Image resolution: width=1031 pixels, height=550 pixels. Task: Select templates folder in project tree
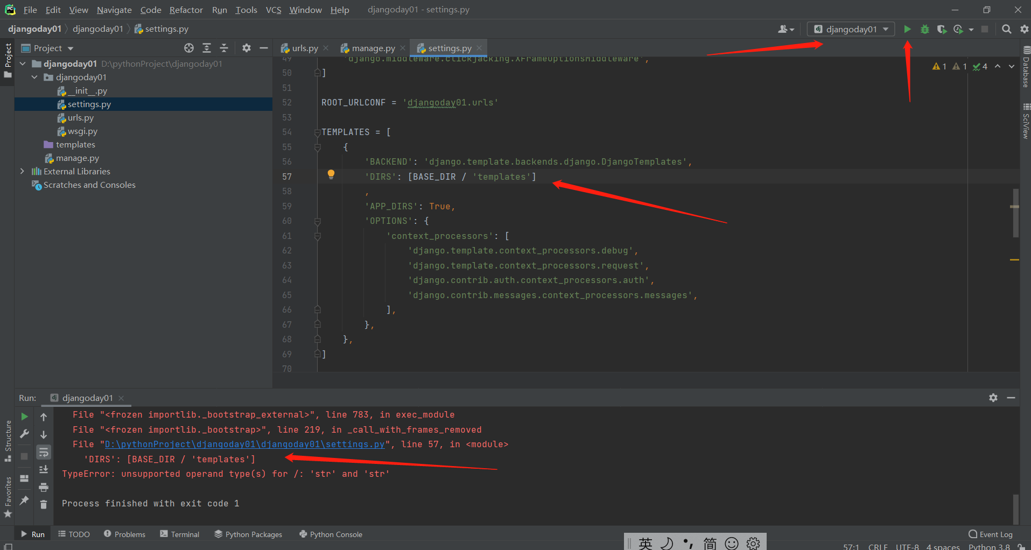[75, 145]
